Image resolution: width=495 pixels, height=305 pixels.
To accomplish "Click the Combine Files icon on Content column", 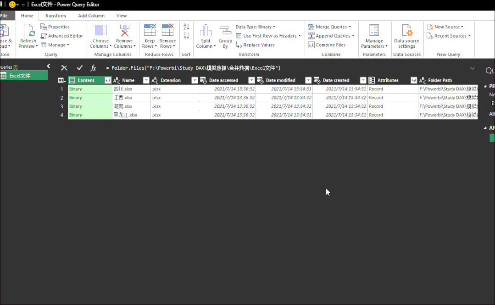I will point(108,80).
